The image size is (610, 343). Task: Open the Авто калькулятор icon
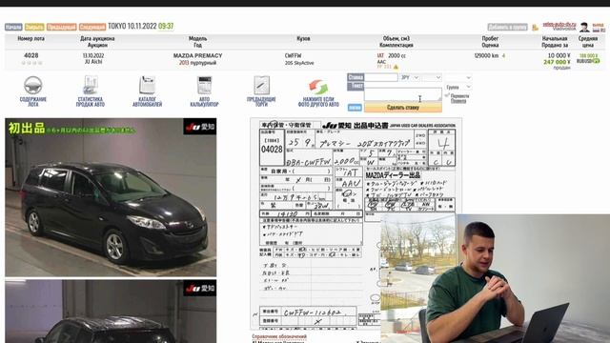pos(204,85)
